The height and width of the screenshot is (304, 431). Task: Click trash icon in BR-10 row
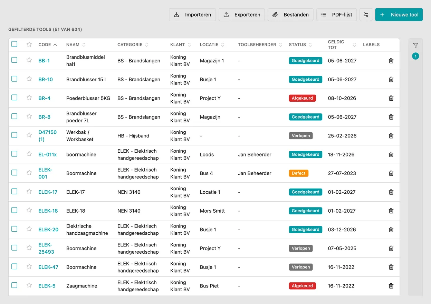pos(391,79)
